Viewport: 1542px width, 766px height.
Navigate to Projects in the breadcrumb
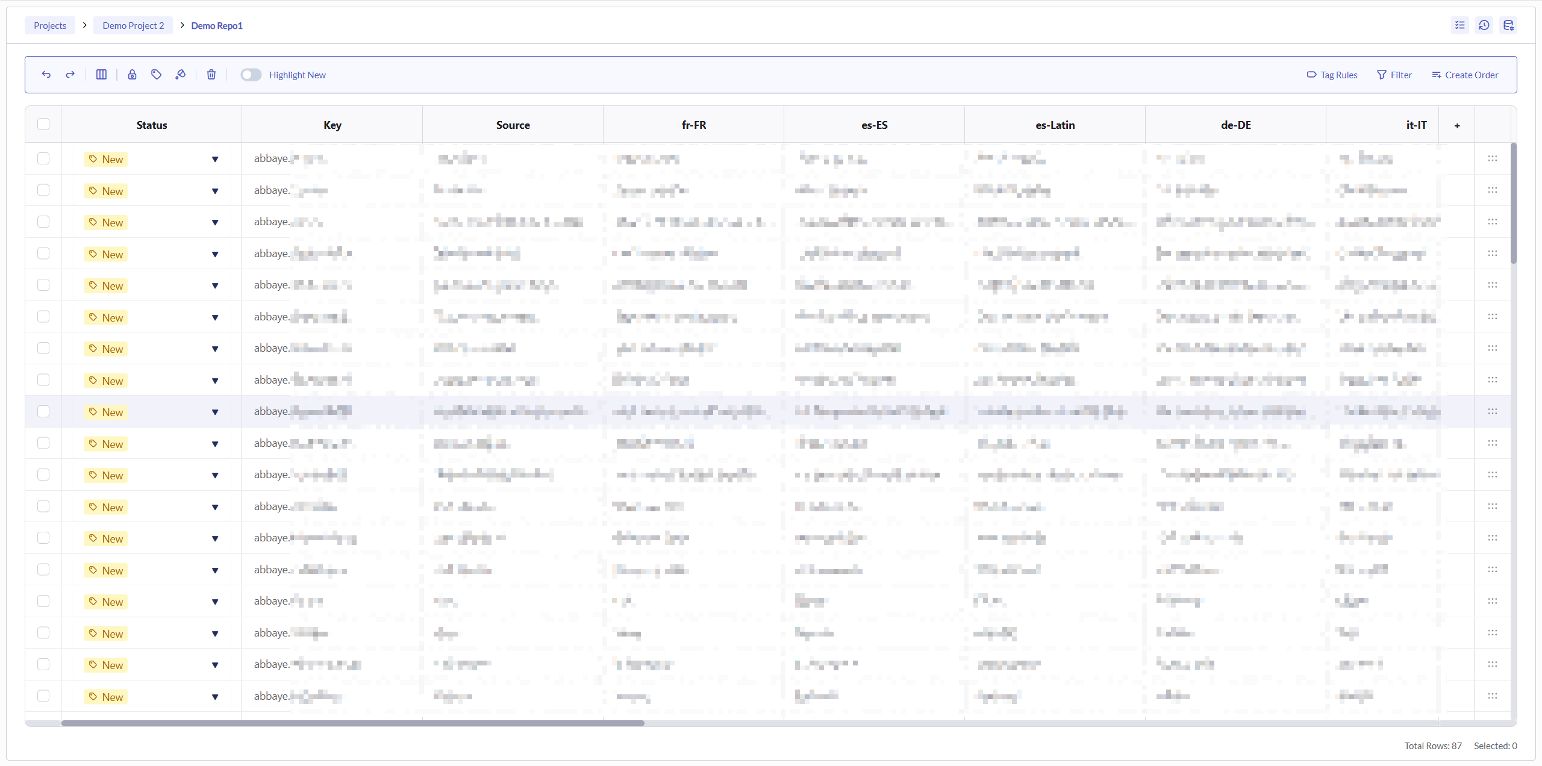[x=49, y=25]
